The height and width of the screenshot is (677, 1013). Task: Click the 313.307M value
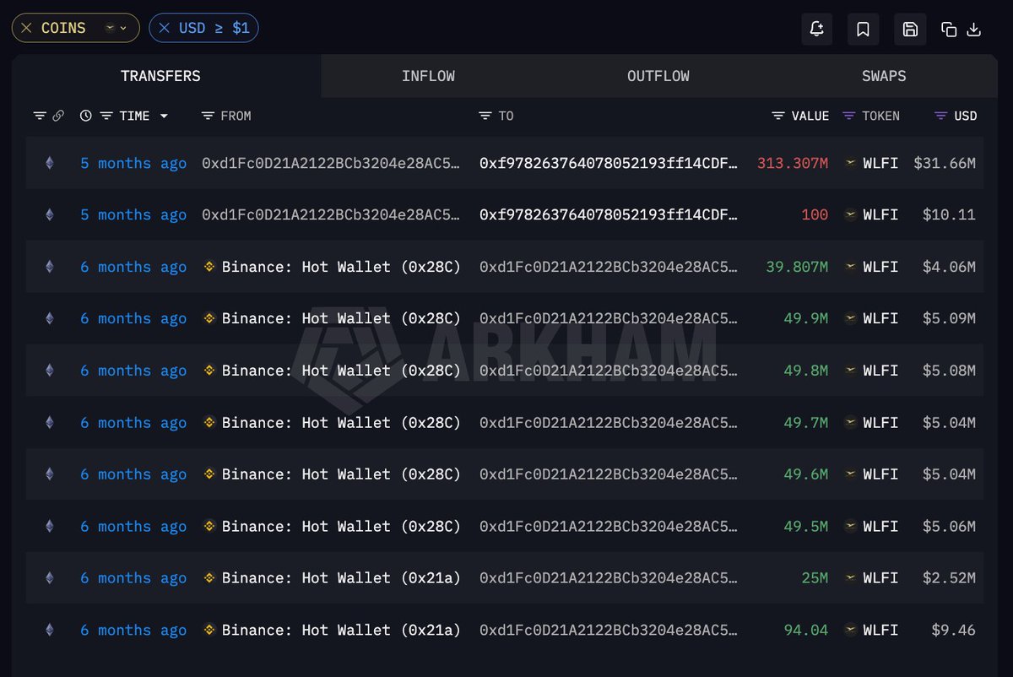tap(793, 163)
